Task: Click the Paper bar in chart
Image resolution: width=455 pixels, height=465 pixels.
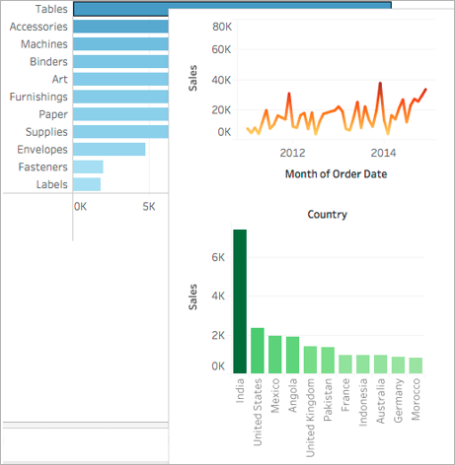Action: click(x=120, y=114)
